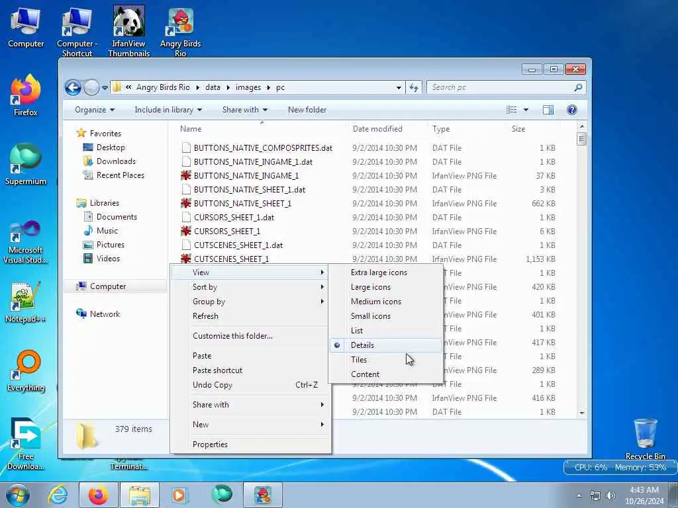This screenshot has width=678, height=508.
Task: Click the Change your view icon
Action: pyautogui.click(x=512, y=110)
